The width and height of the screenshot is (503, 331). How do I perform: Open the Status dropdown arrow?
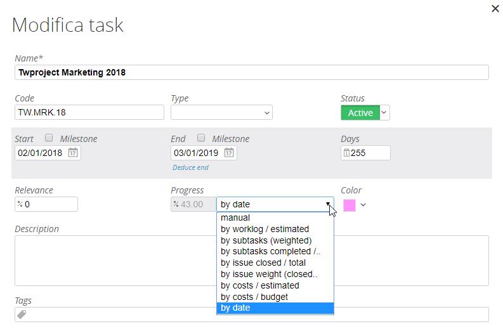(x=384, y=113)
